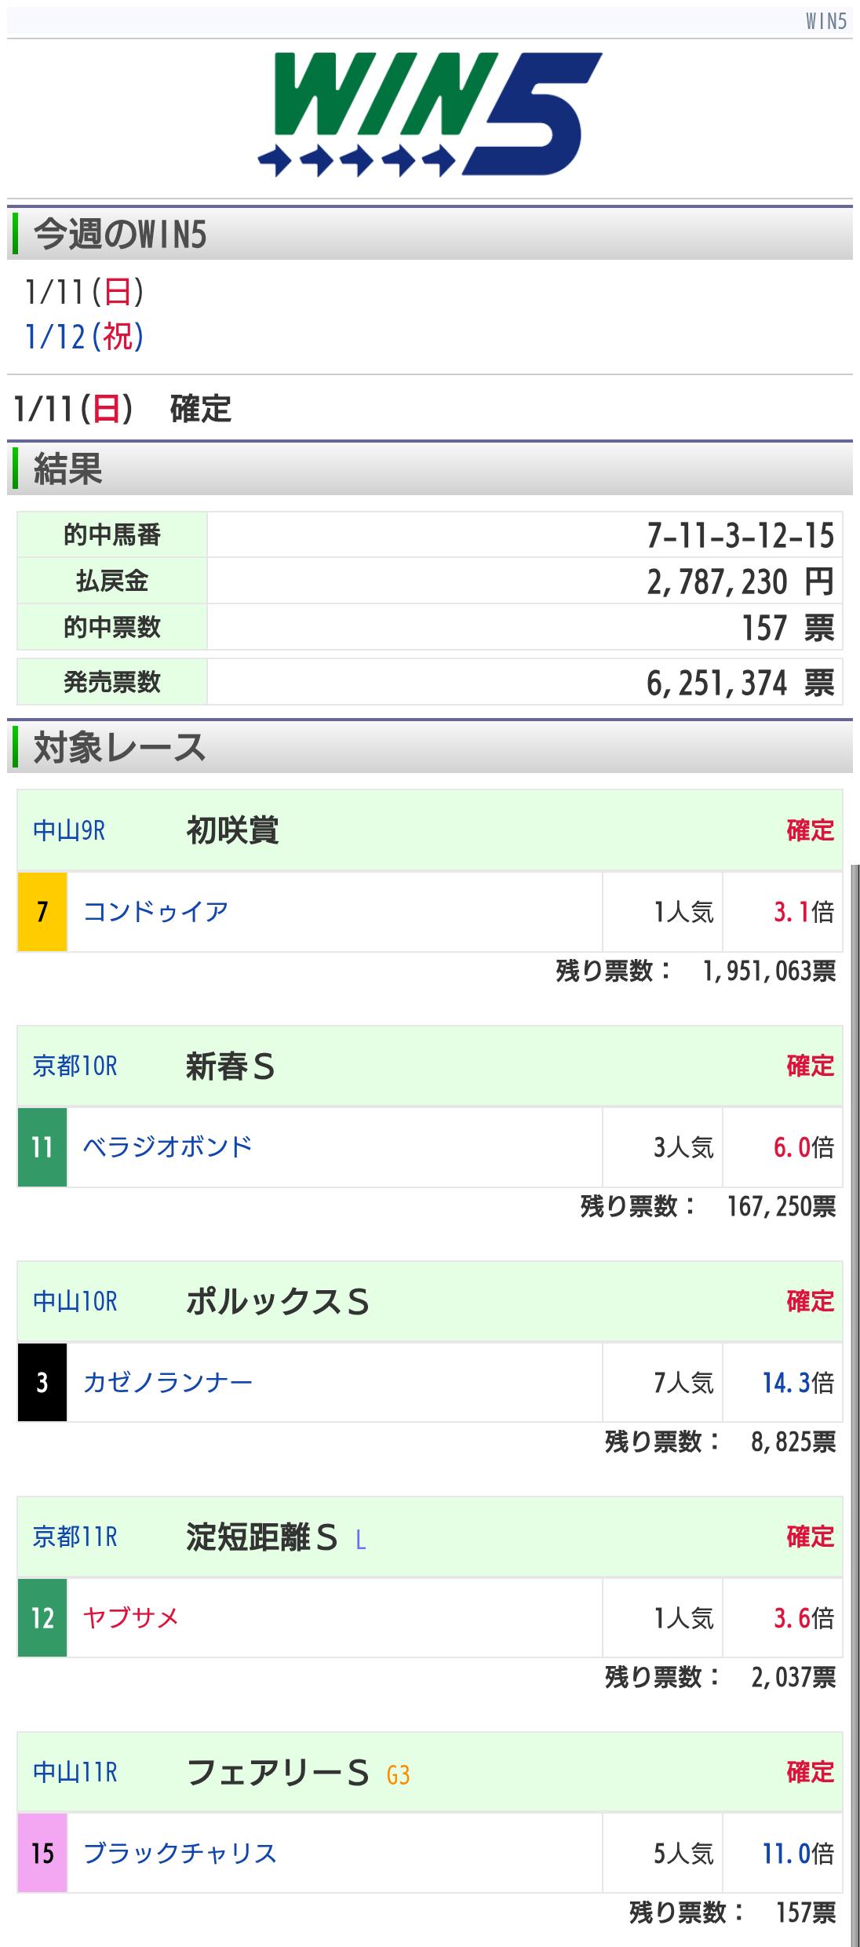Go to the 中山10R race page
Image resolution: width=860 pixels, height=1947 pixels.
tap(75, 1301)
